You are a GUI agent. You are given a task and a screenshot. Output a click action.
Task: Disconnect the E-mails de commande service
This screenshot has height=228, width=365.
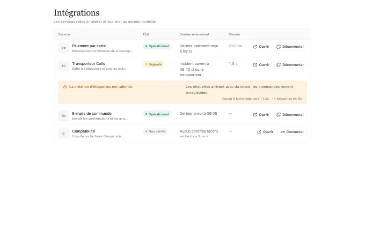pyautogui.click(x=290, y=114)
